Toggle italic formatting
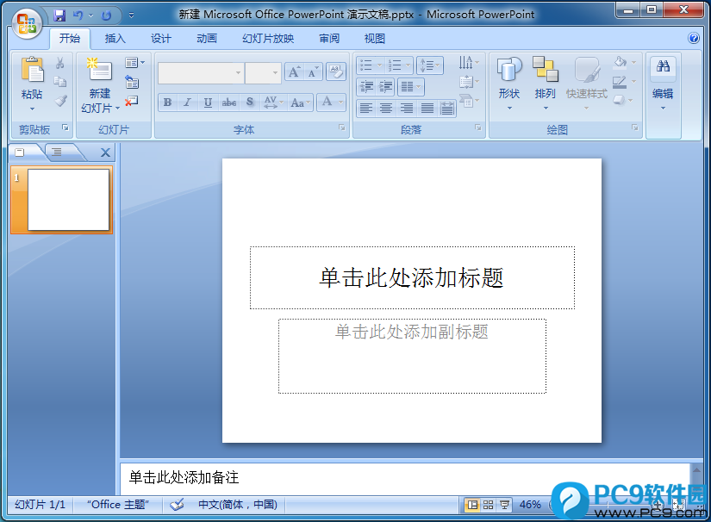This screenshot has height=522, width=711. click(187, 103)
